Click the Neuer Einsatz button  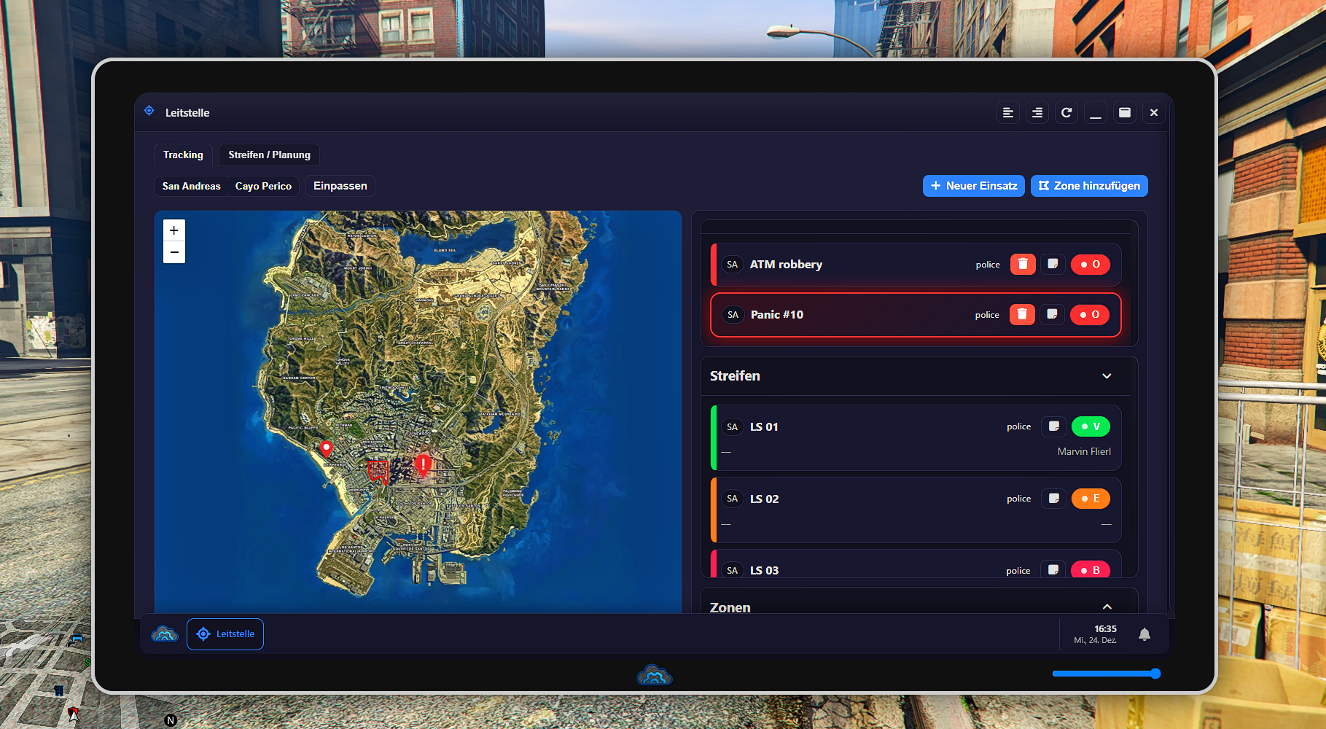click(x=973, y=186)
